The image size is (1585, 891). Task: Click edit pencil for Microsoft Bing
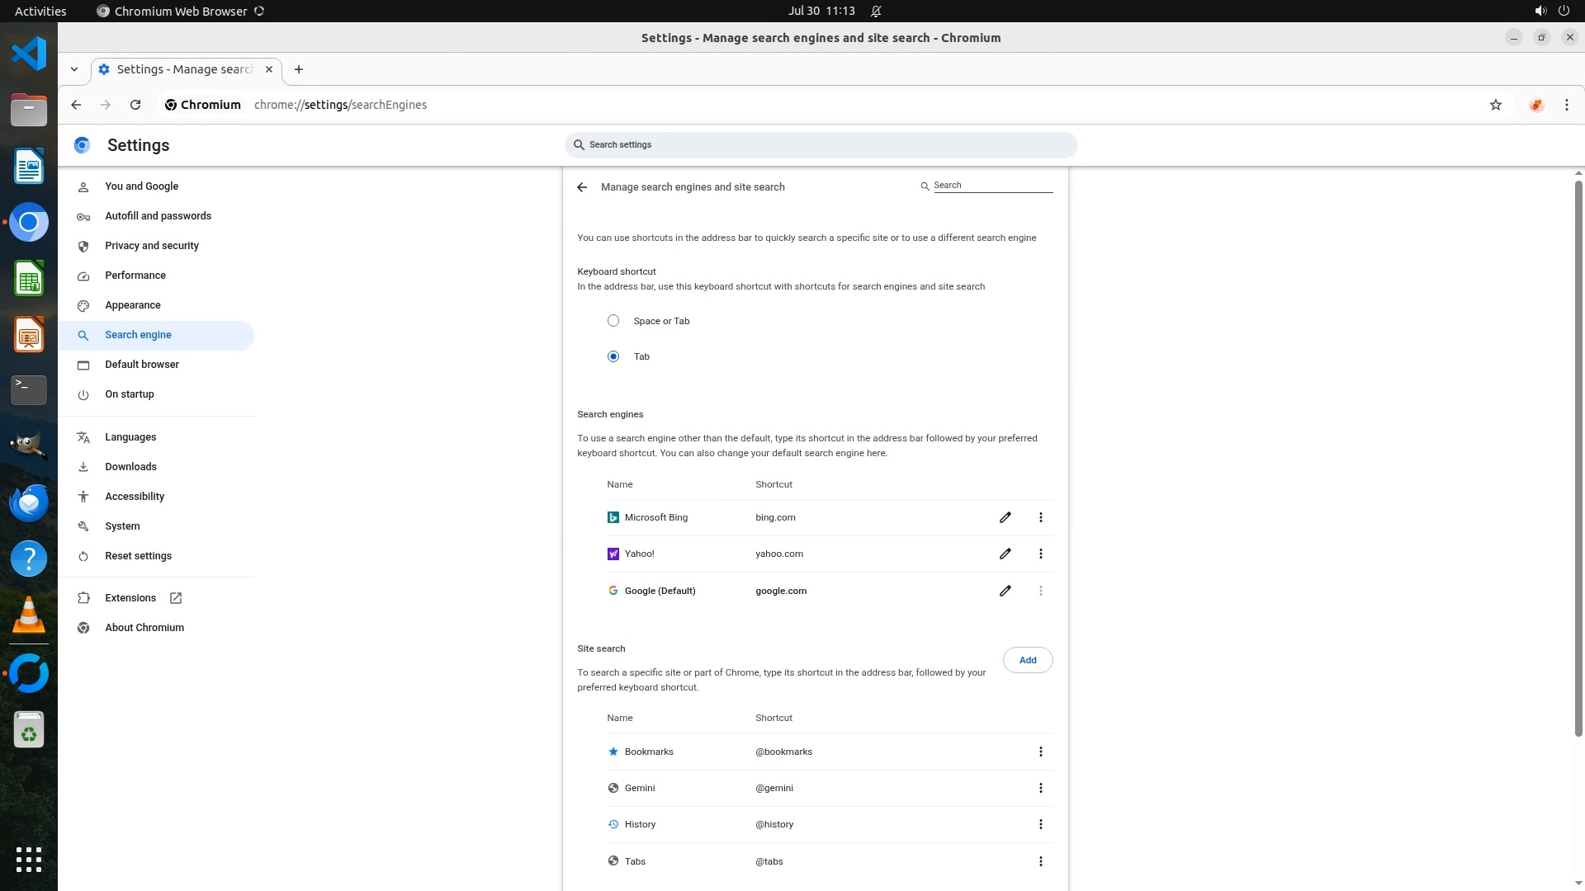(x=1005, y=517)
